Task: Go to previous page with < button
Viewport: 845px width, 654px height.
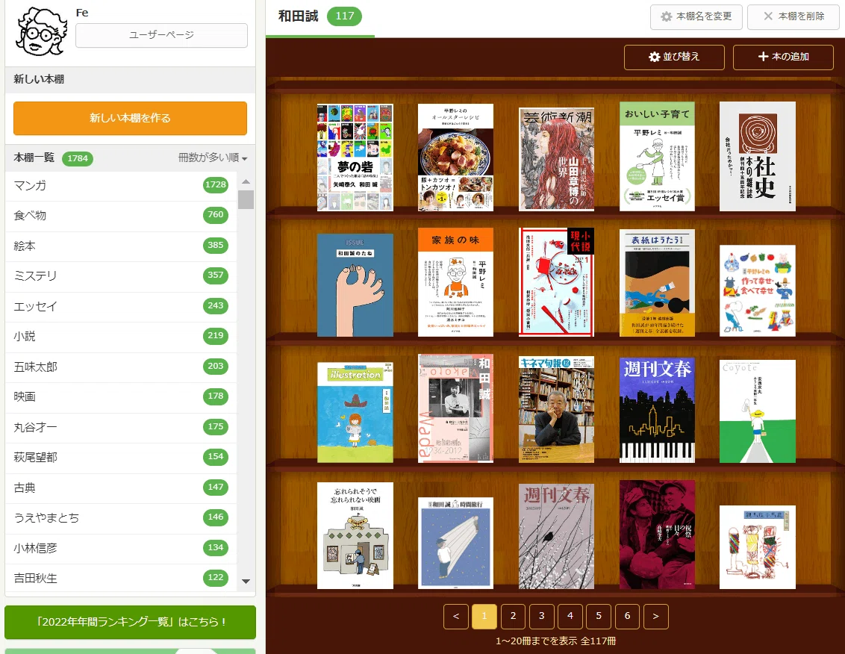Action: [x=456, y=616]
